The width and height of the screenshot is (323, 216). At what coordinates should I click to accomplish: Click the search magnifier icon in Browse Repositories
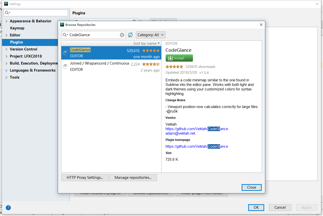pyautogui.click(x=65, y=35)
